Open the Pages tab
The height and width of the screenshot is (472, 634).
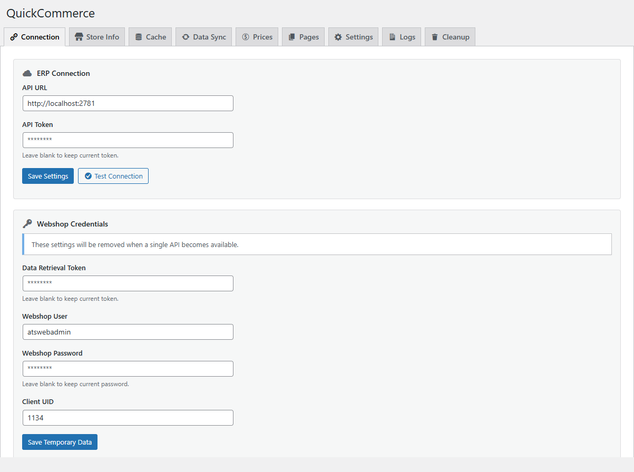click(304, 37)
